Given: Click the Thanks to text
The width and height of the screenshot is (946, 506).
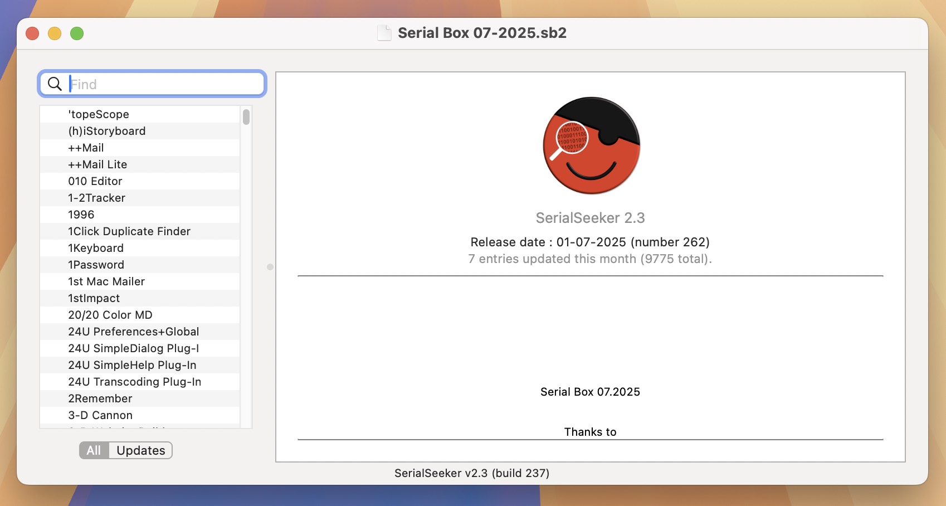Looking at the screenshot, I should click(x=590, y=432).
